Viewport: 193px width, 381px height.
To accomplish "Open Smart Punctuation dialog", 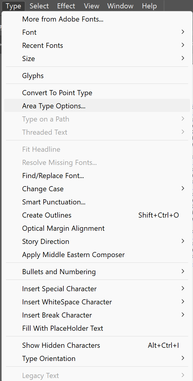I will pos(54,202).
